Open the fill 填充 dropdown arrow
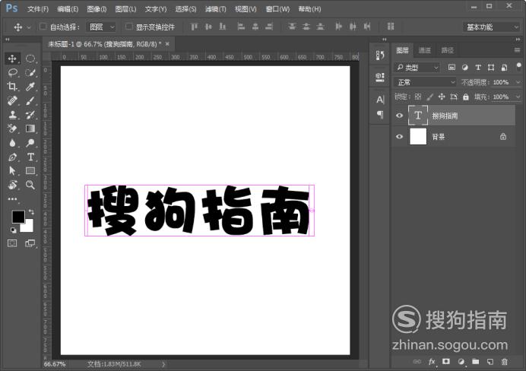Image resolution: width=526 pixels, height=371 pixels. [x=518, y=97]
